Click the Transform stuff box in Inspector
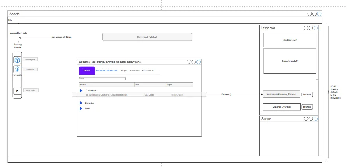Screen dimensions: 347x167 coord(290,61)
